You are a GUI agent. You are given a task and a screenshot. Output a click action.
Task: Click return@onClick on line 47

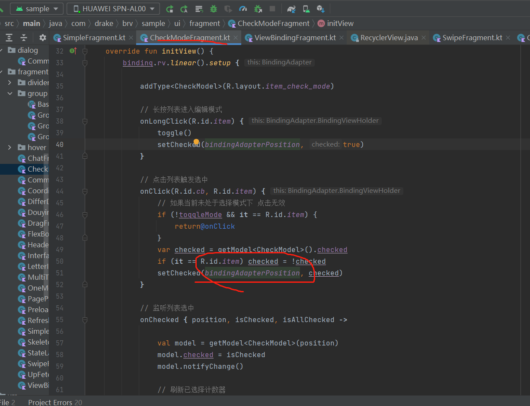(x=205, y=226)
